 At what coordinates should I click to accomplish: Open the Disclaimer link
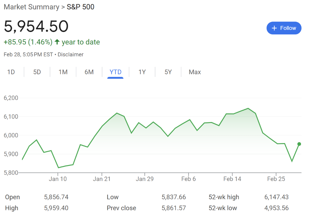click(x=70, y=54)
